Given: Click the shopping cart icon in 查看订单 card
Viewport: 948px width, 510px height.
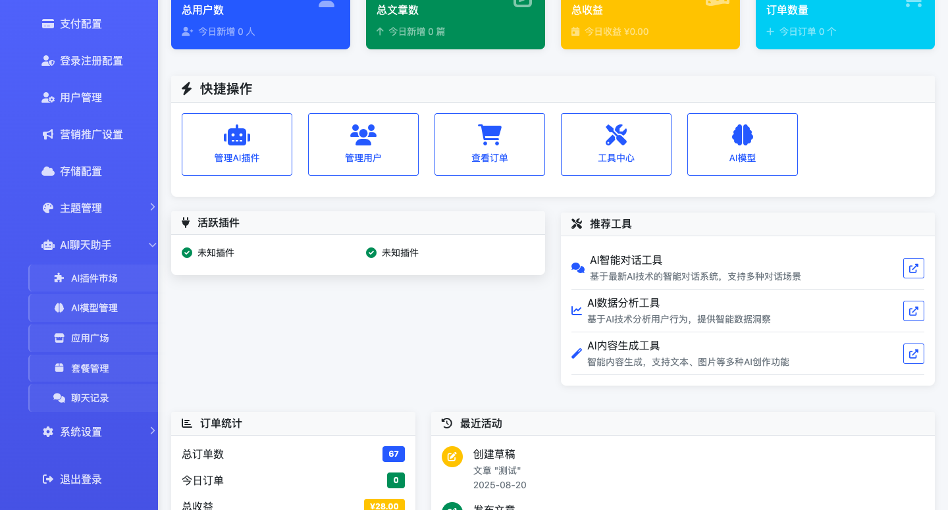Looking at the screenshot, I should [x=490, y=135].
